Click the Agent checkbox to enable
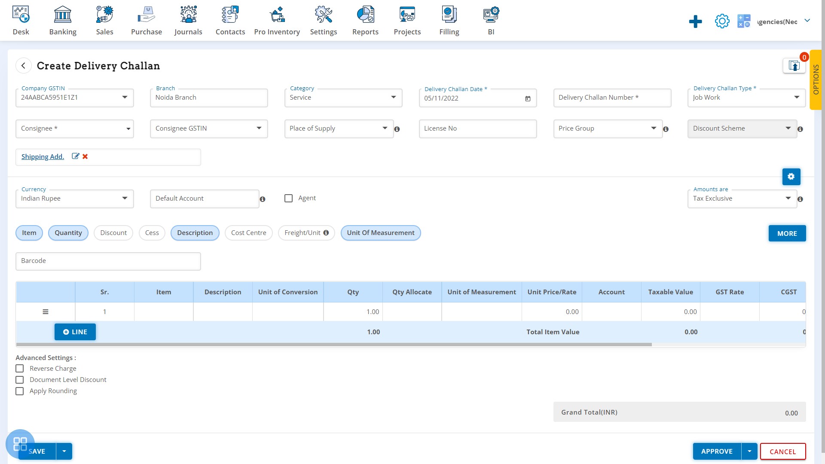The image size is (825, 464). point(288,198)
